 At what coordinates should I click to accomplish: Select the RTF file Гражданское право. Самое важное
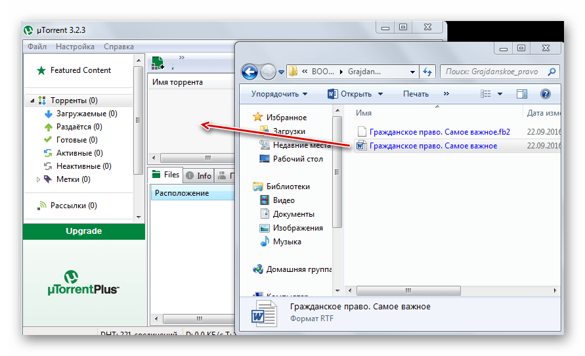click(427, 146)
